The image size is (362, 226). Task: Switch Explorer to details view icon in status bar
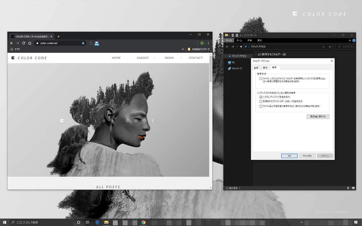(x=349, y=188)
